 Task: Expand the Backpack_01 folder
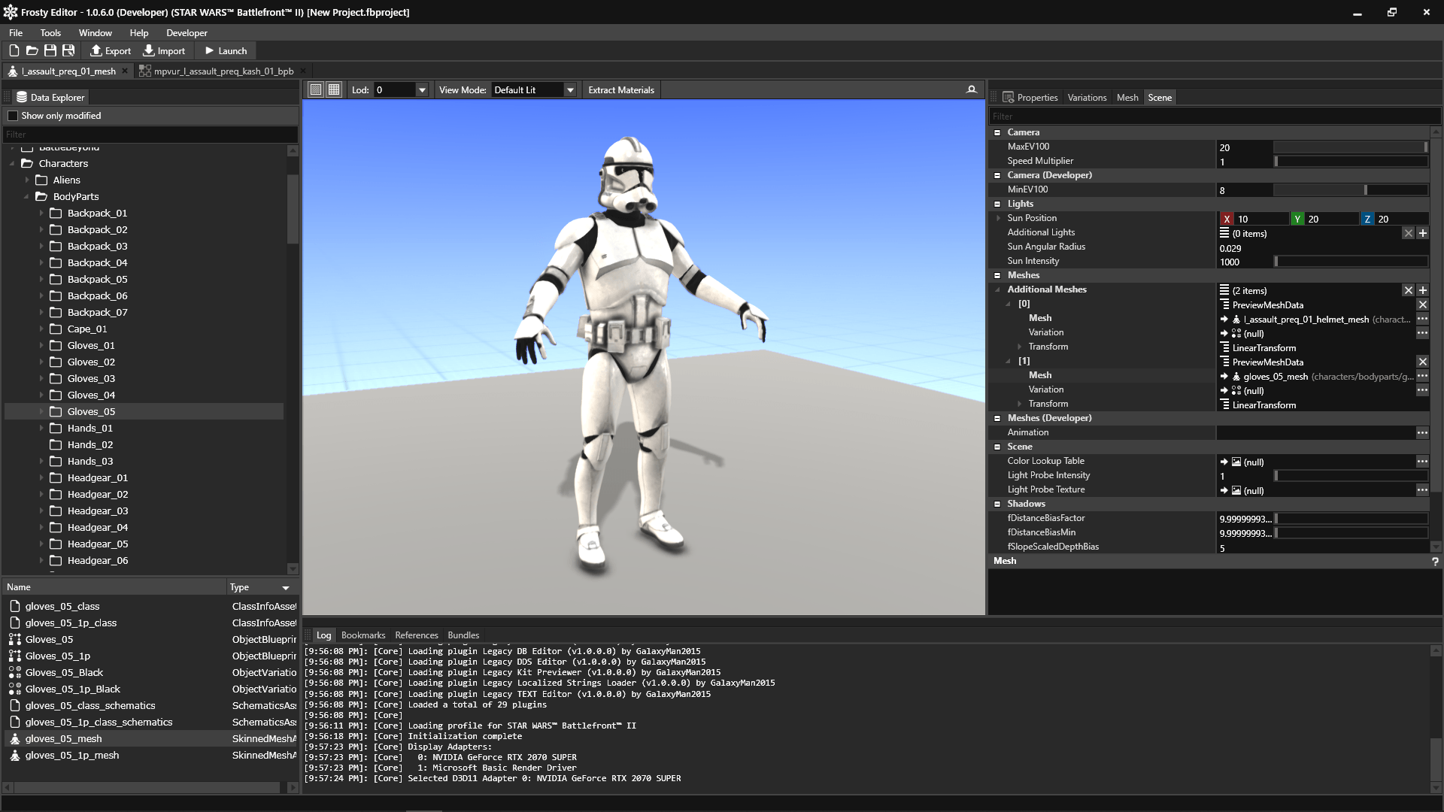pos(41,213)
